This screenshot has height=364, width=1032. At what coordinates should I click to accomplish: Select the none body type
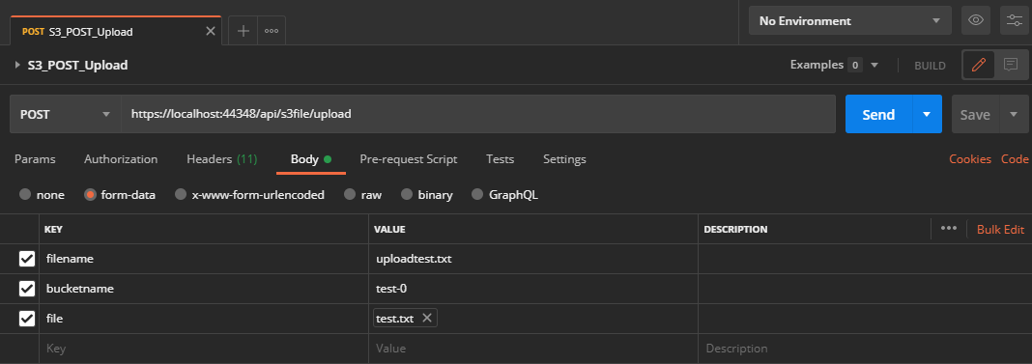click(25, 195)
